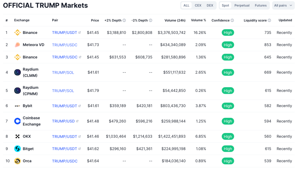
Task: Open the OKX TRUMP/USDT pair link
Action: pos(65,137)
